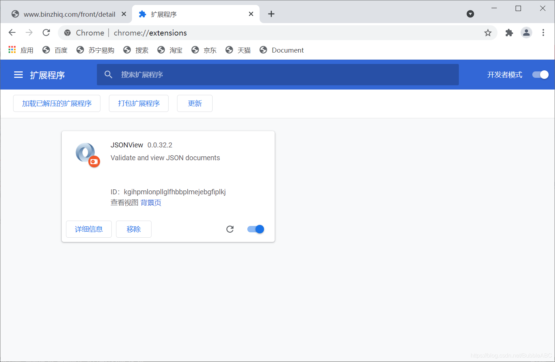Maximize the Chrome window
This screenshot has width=555, height=362.
click(x=518, y=8)
